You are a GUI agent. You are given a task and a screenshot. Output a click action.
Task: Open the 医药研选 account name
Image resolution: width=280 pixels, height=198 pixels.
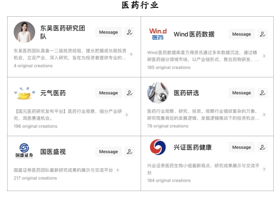click(x=186, y=93)
